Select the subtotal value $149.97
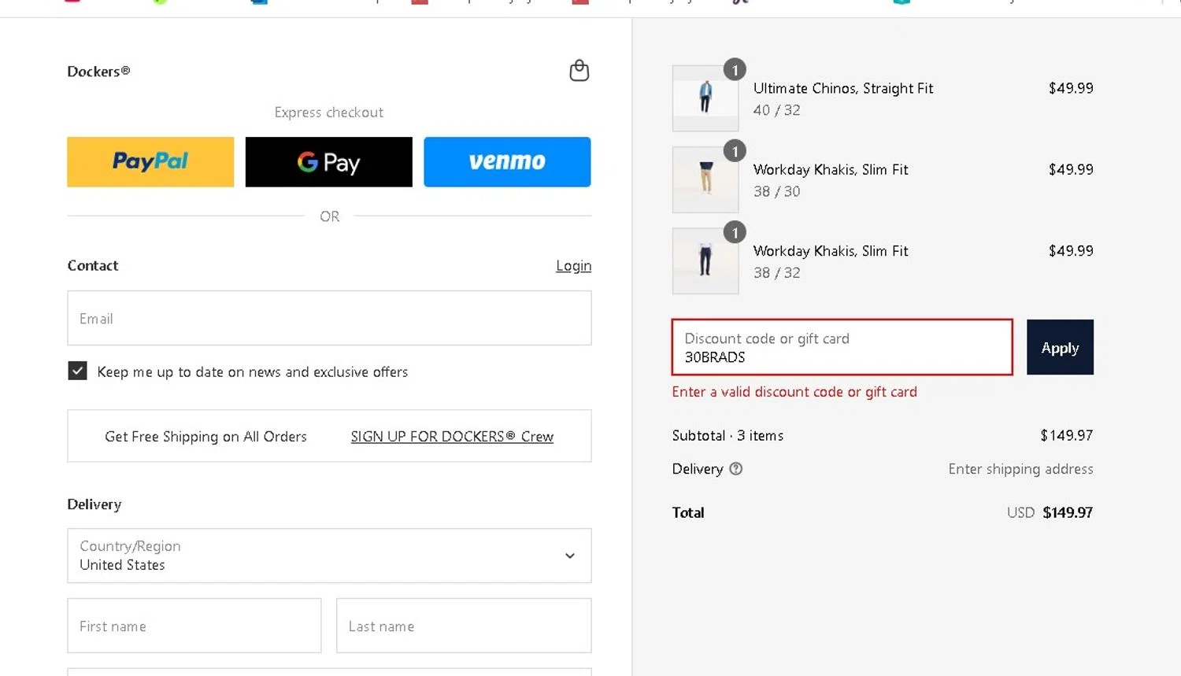The image size is (1181, 676). pyautogui.click(x=1067, y=435)
